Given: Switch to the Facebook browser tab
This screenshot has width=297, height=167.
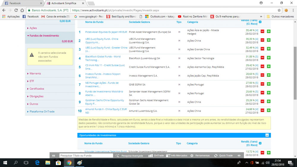Looking at the screenshot, I should 15,3.
